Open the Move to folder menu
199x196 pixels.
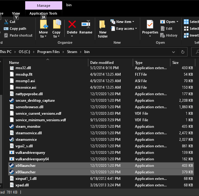[x=44, y=29]
